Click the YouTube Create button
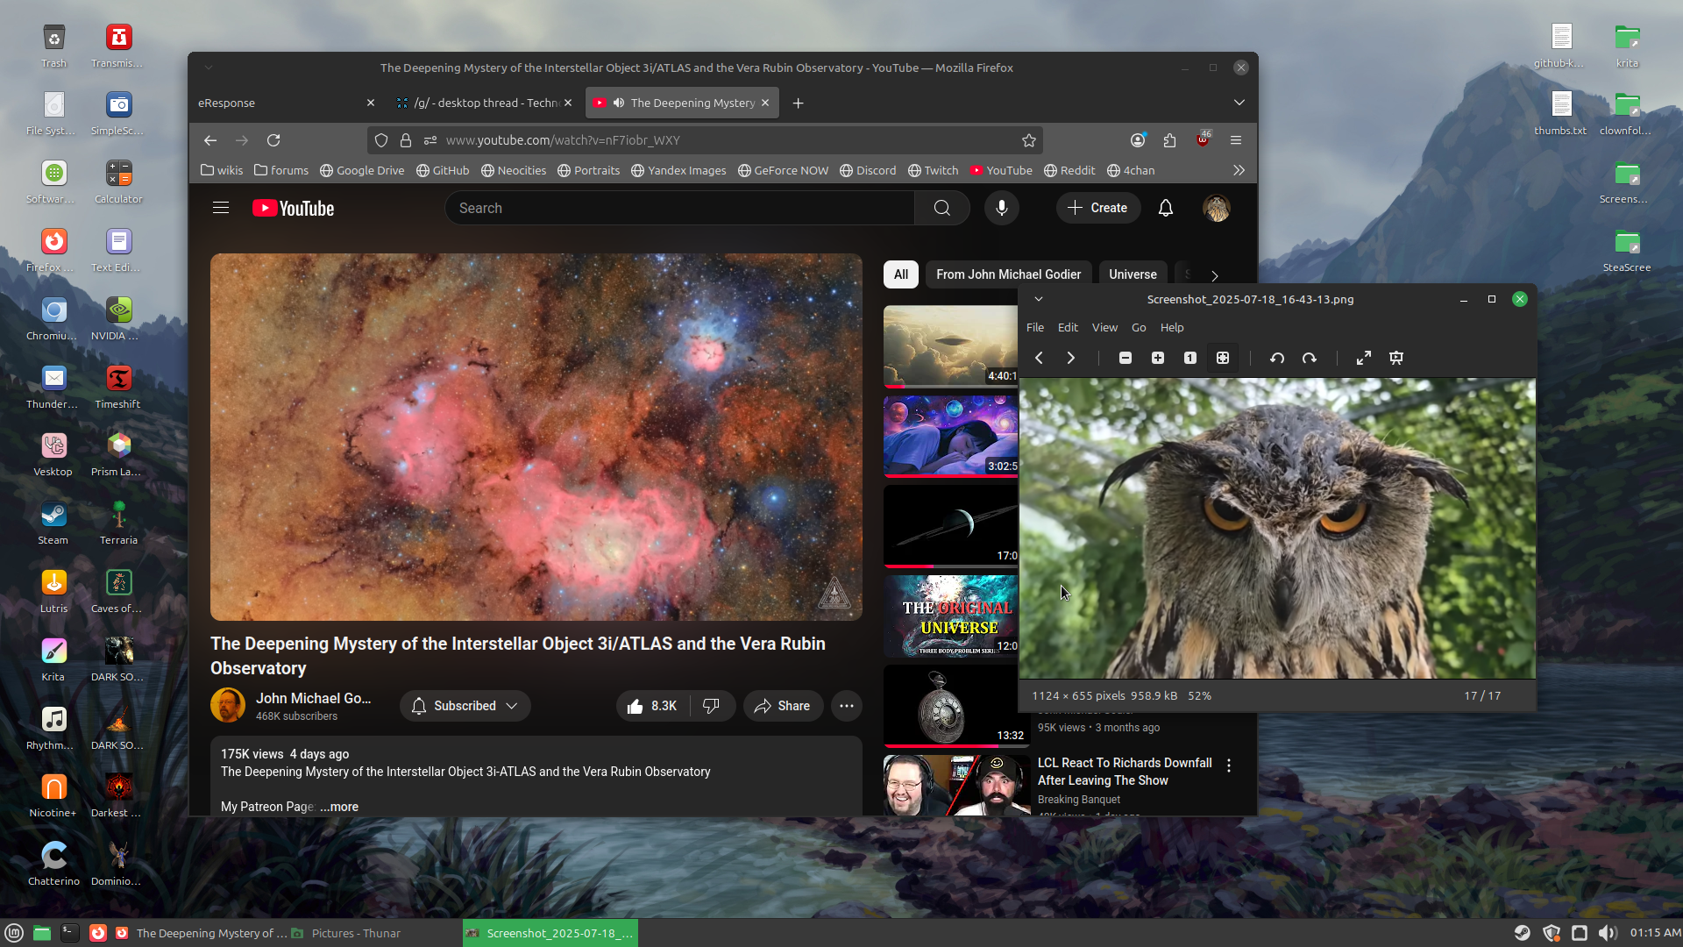Image resolution: width=1683 pixels, height=947 pixels. 1098,208
